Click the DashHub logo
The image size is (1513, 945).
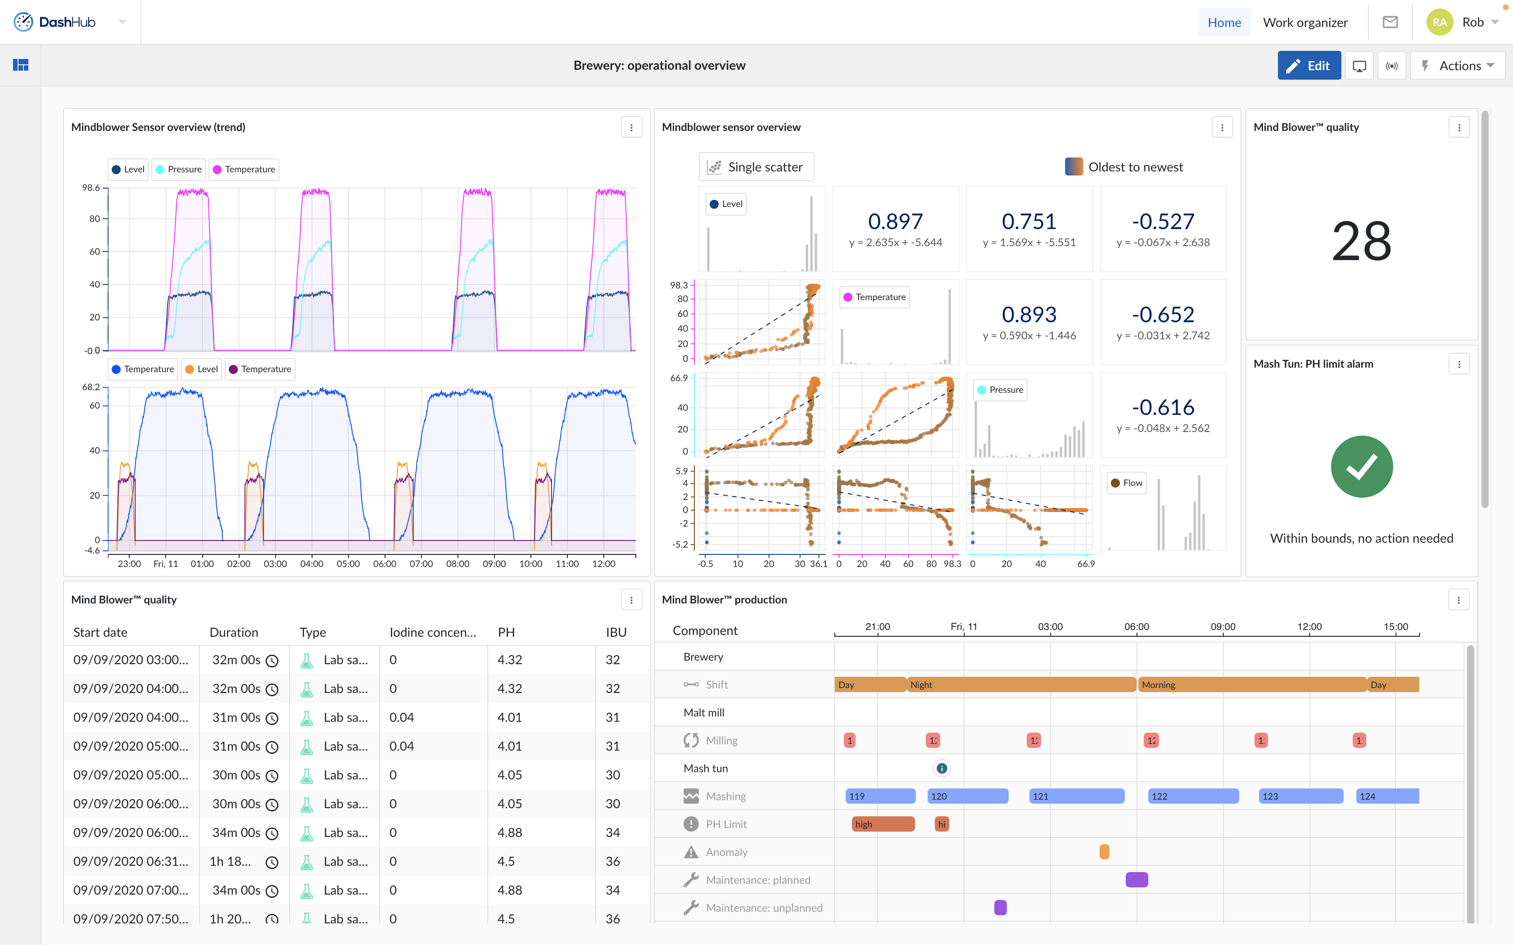tap(54, 22)
